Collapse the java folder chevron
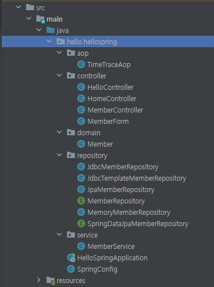This screenshot has width=214, height=287. 39,30
